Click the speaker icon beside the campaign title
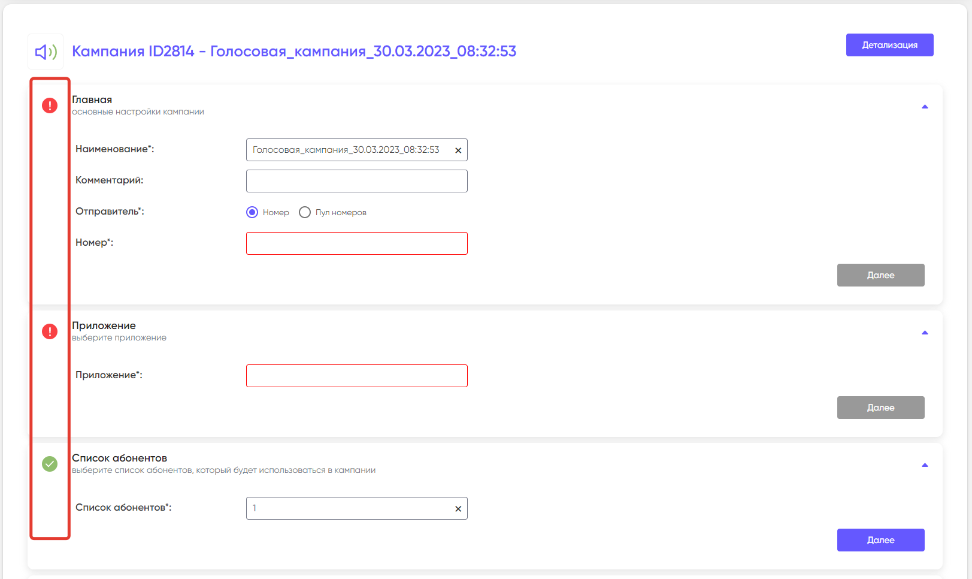Screen dimensions: 972x579 [x=46, y=52]
